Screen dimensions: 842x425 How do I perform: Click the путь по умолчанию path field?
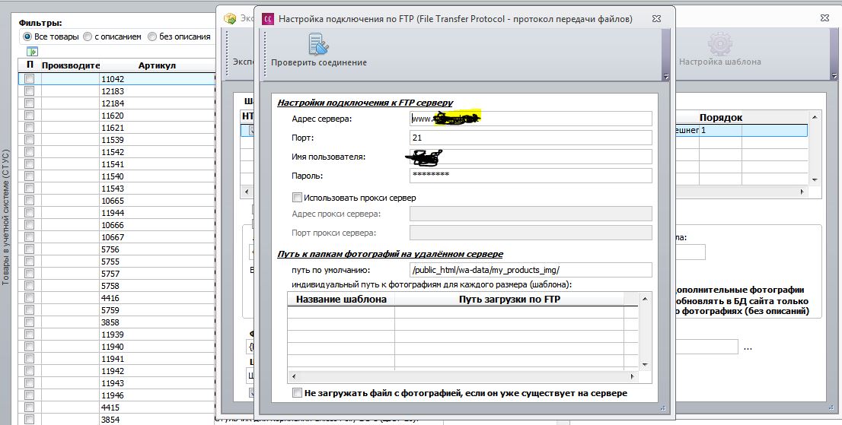(x=531, y=270)
